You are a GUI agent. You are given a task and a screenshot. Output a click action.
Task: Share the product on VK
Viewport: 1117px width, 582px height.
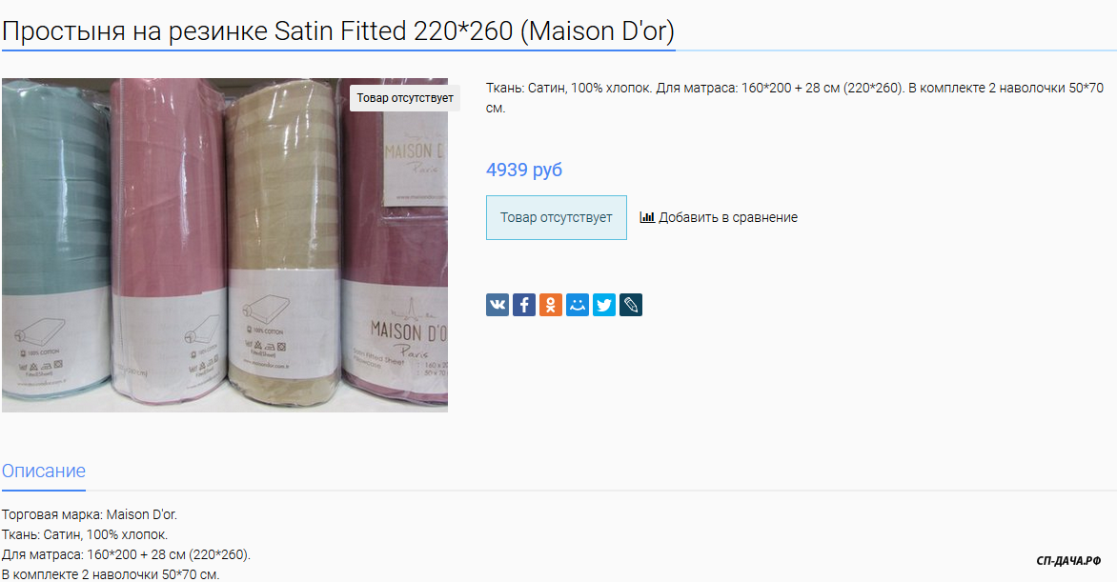point(498,305)
